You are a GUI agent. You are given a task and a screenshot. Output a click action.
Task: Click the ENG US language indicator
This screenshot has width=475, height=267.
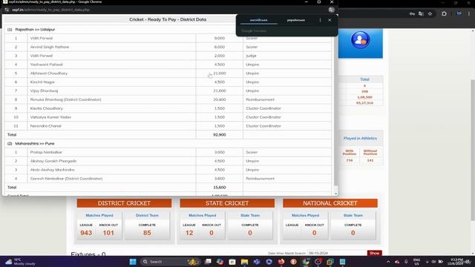417,262
